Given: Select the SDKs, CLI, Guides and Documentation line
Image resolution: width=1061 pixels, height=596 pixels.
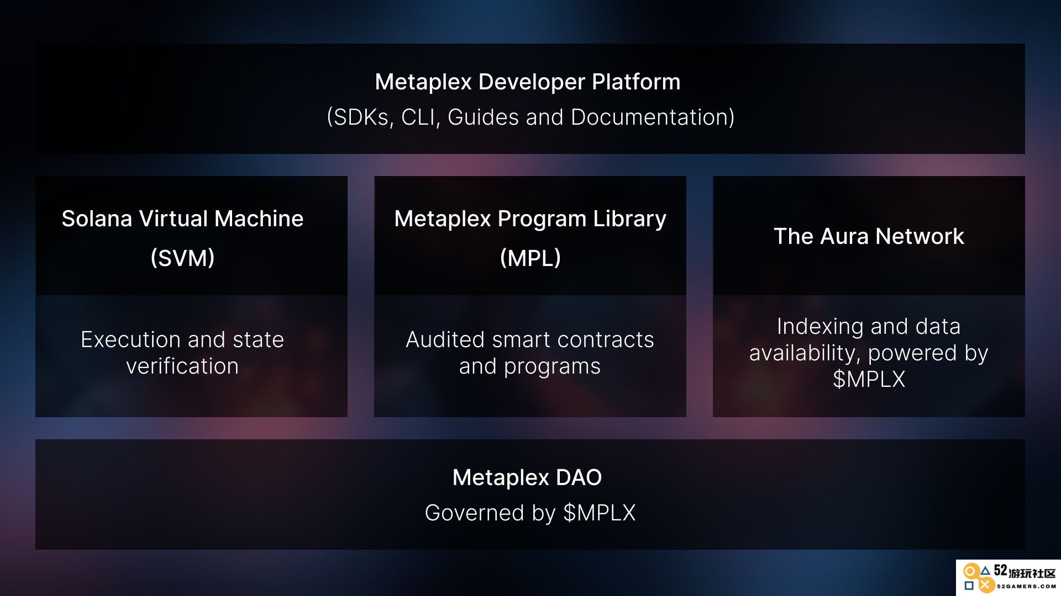Looking at the screenshot, I should (x=530, y=117).
